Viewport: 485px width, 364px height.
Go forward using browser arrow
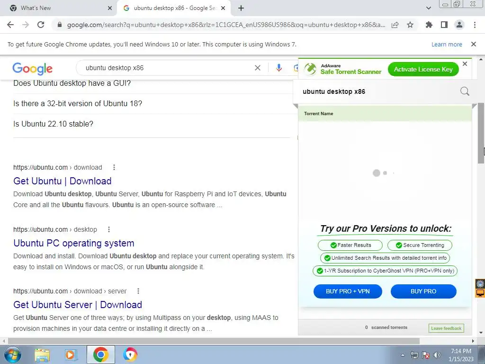26,25
